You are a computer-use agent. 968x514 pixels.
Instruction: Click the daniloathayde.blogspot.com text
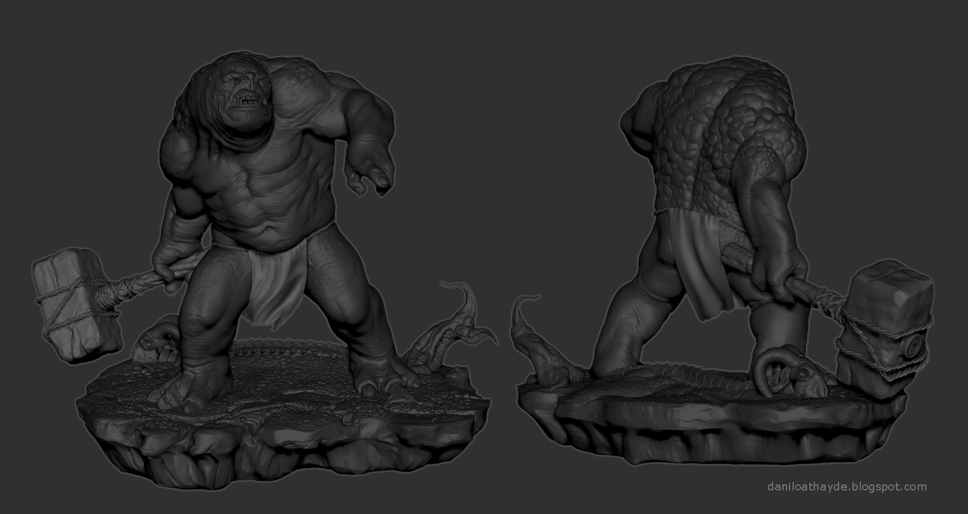[846, 486]
